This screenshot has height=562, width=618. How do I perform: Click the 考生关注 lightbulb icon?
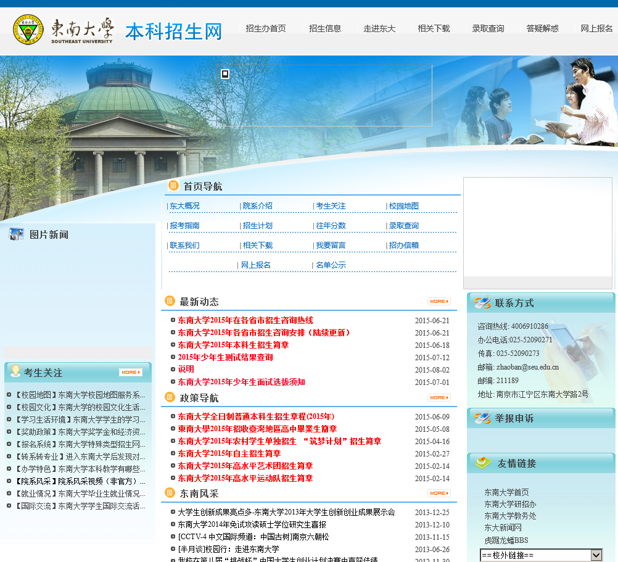pyautogui.click(x=15, y=371)
